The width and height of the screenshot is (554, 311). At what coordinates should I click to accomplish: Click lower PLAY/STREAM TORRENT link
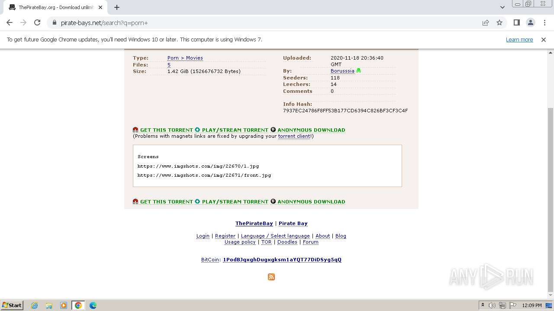(235, 202)
